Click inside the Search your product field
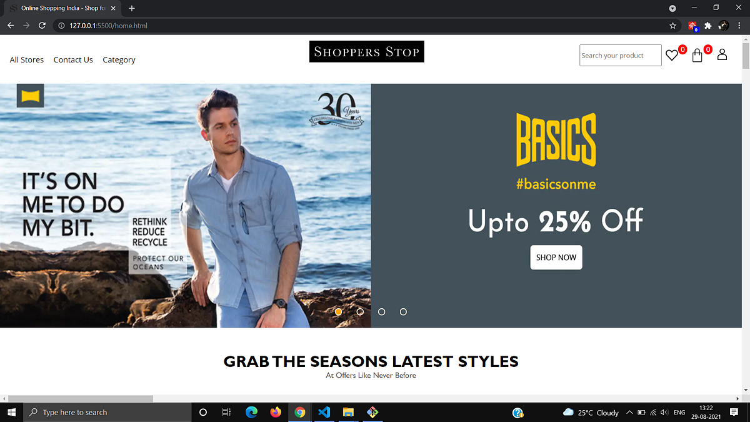The width and height of the screenshot is (750, 422). click(x=620, y=55)
